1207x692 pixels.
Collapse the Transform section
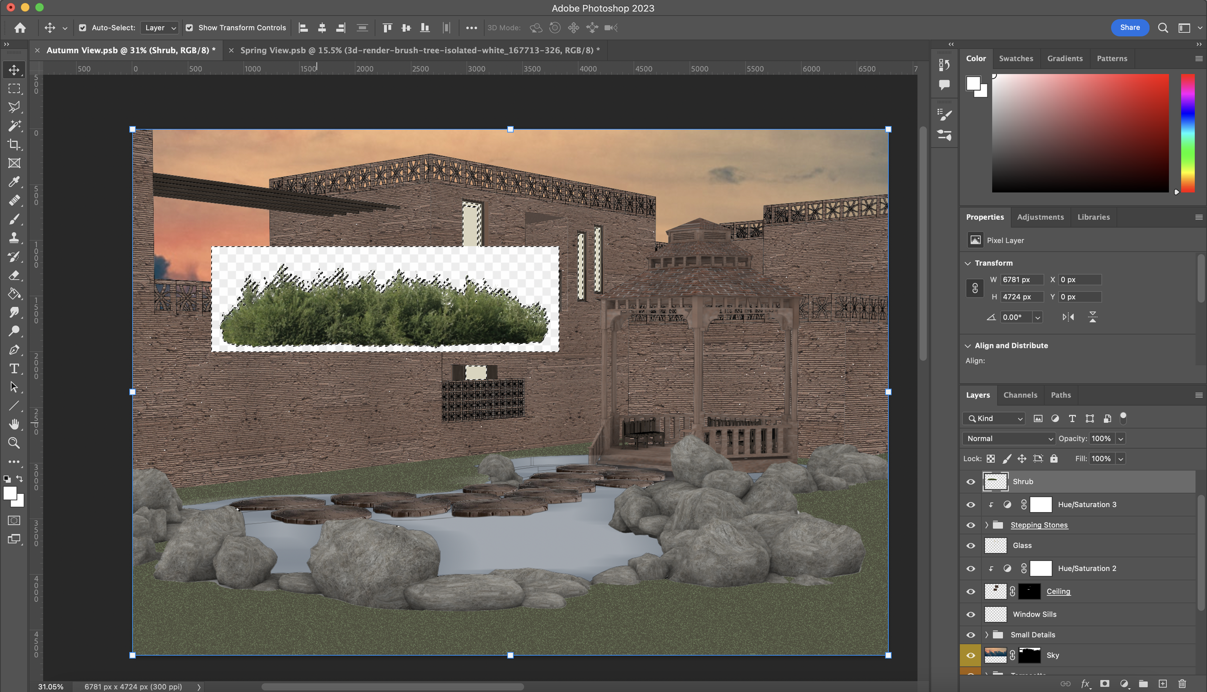coord(968,263)
